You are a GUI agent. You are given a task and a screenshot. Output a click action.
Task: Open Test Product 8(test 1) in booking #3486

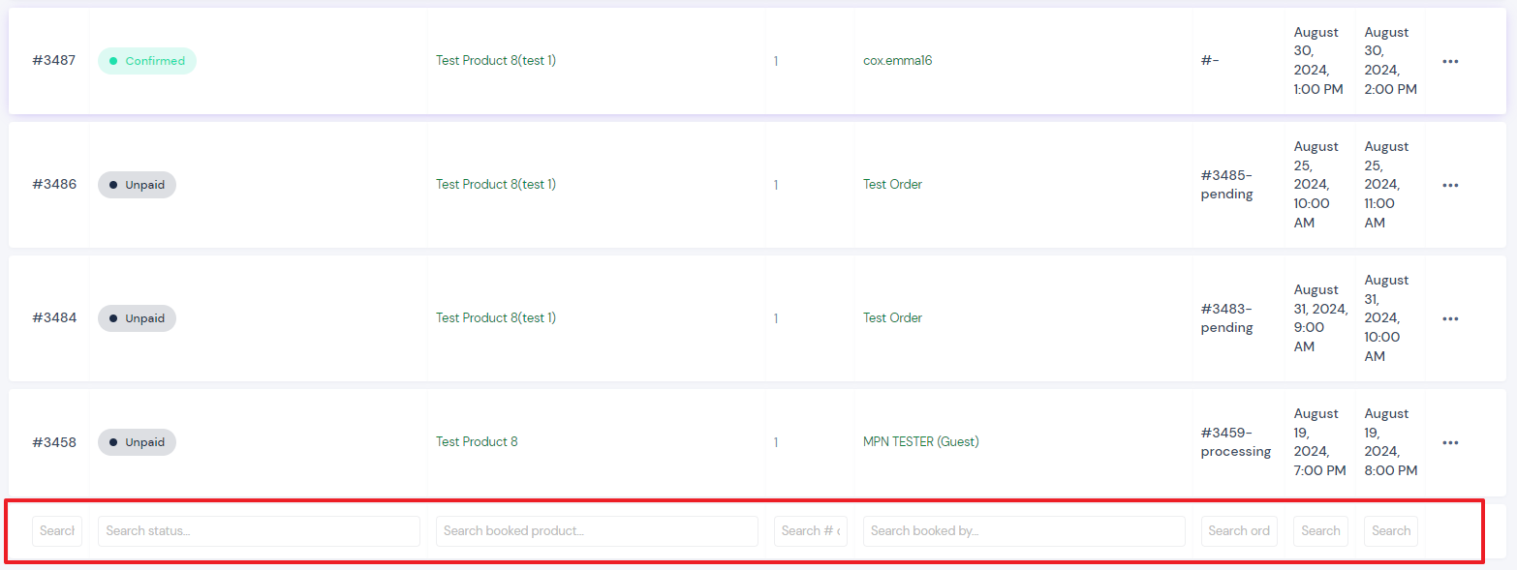click(496, 185)
